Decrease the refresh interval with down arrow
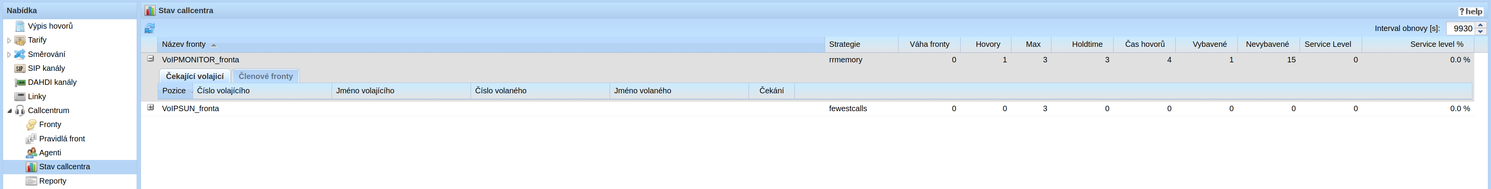The height and width of the screenshot is (189, 1491). pyautogui.click(x=1481, y=32)
